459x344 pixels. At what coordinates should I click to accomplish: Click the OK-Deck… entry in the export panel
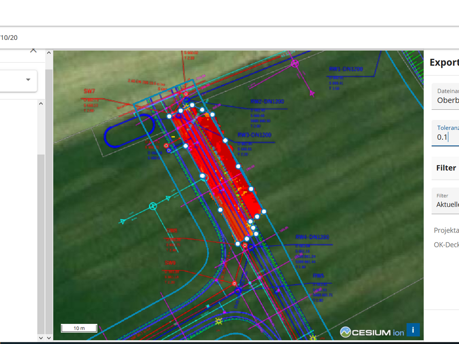click(x=446, y=245)
